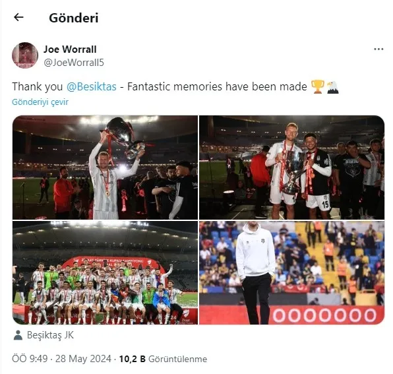Click the tweet text Fantastic memories have been made
The image size is (393, 374).
tap(217, 86)
